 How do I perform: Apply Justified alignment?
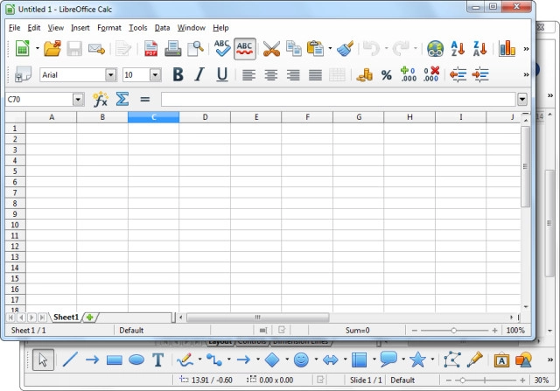coord(315,75)
